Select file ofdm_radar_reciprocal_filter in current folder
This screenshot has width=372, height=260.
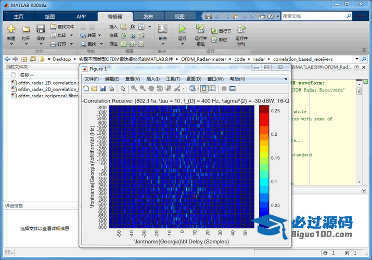point(45,96)
